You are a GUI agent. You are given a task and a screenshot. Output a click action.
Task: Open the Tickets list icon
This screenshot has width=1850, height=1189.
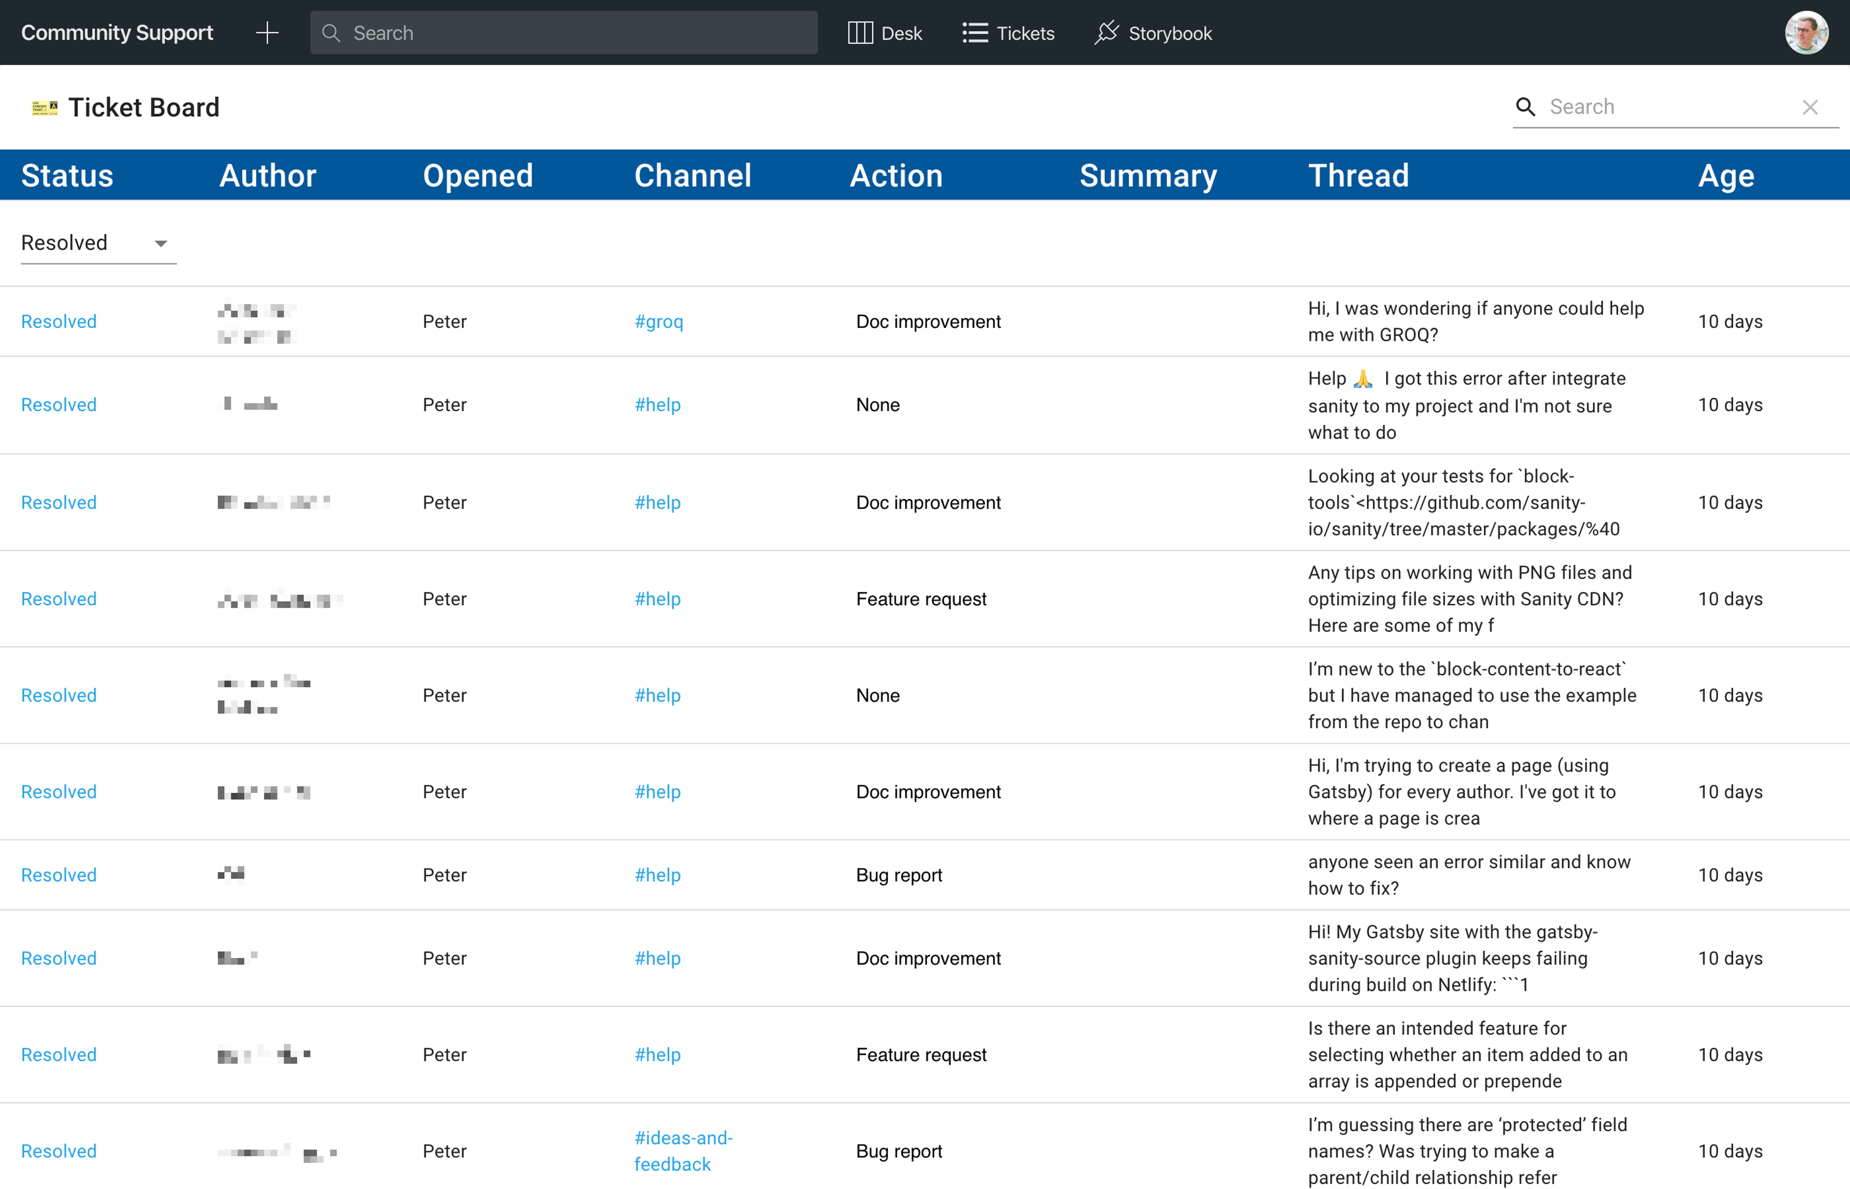click(975, 32)
